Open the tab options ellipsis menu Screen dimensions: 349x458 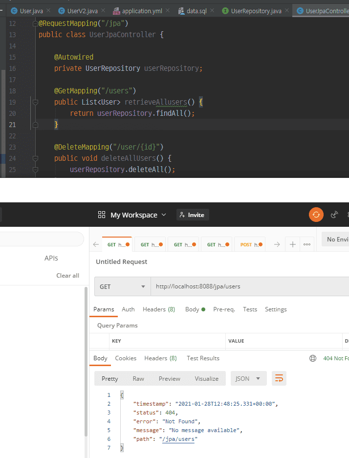pos(307,244)
